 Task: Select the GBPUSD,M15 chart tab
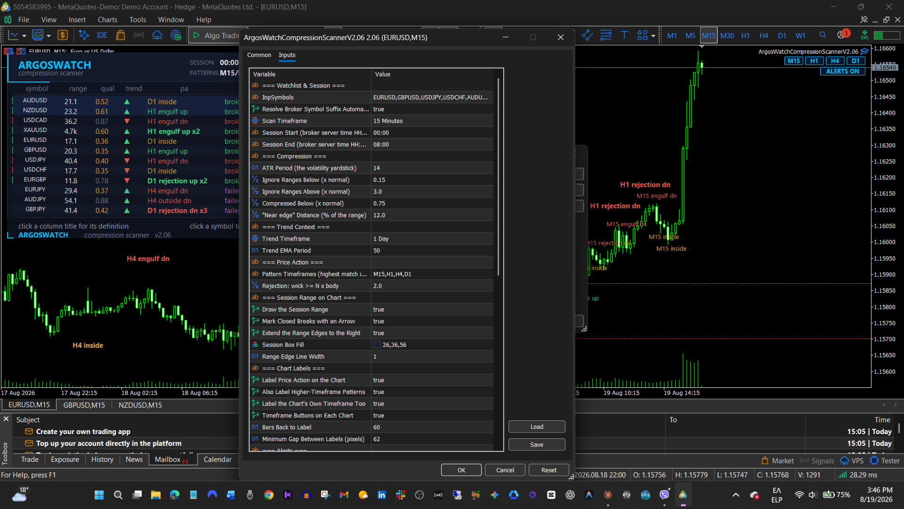[x=84, y=405]
